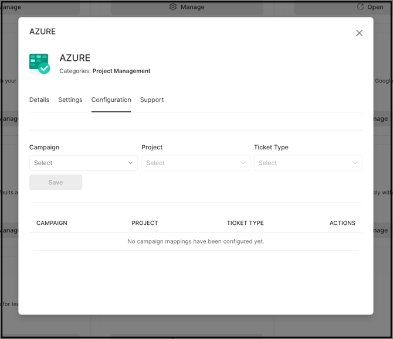Click the external link icon beside Open
The width and height of the screenshot is (393, 339).
(x=360, y=7)
